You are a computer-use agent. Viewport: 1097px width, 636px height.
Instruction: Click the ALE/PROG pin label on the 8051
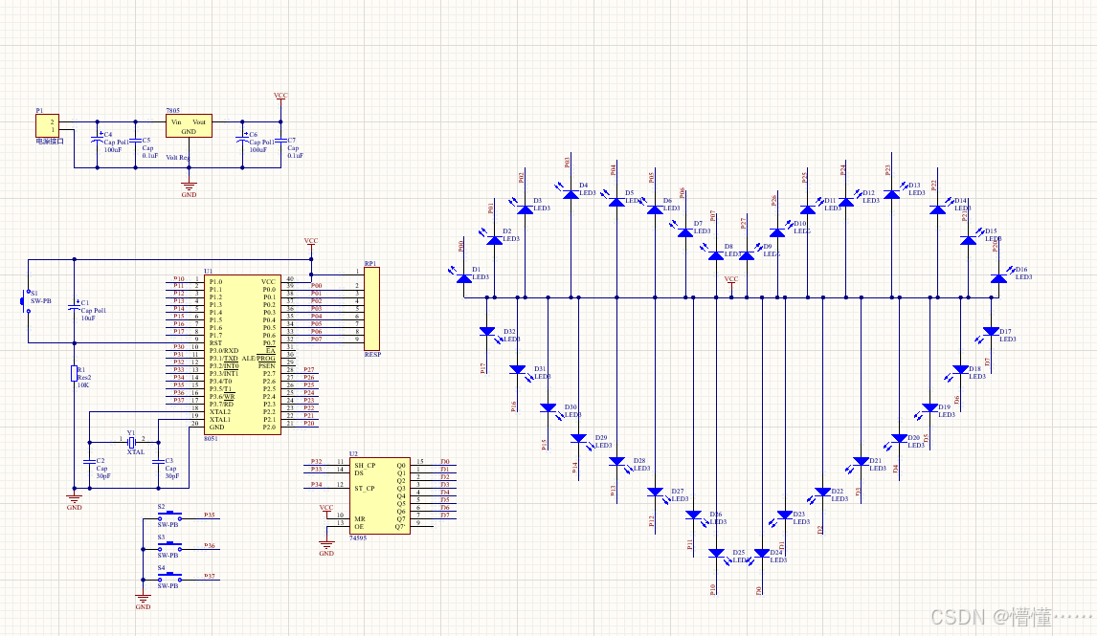click(x=258, y=359)
